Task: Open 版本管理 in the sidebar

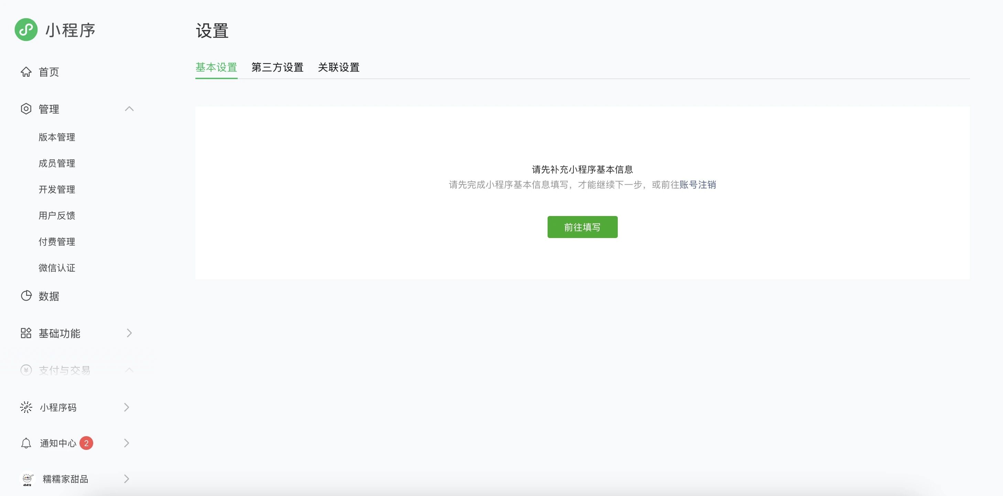Action: point(57,137)
